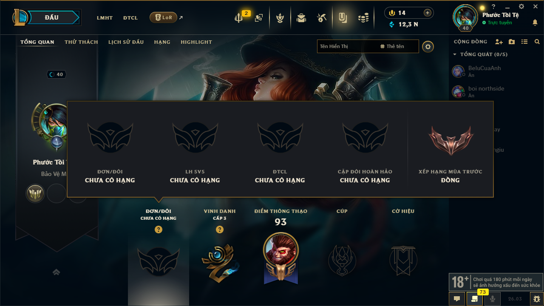Screen dimensions: 544x306
Task: Toggle the microphone mute button
Action: [493, 299]
